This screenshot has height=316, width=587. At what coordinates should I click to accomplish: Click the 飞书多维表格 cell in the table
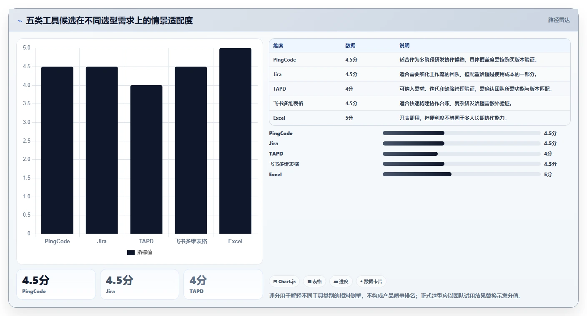click(x=288, y=104)
